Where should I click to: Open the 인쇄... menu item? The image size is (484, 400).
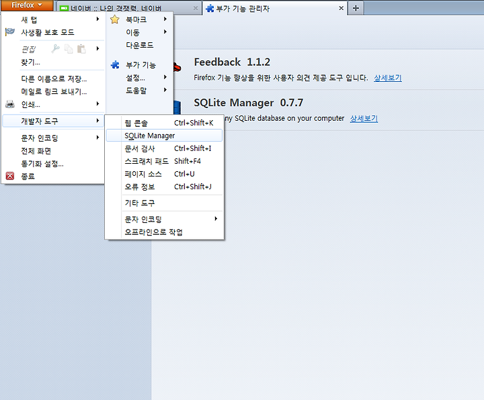point(30,105)
